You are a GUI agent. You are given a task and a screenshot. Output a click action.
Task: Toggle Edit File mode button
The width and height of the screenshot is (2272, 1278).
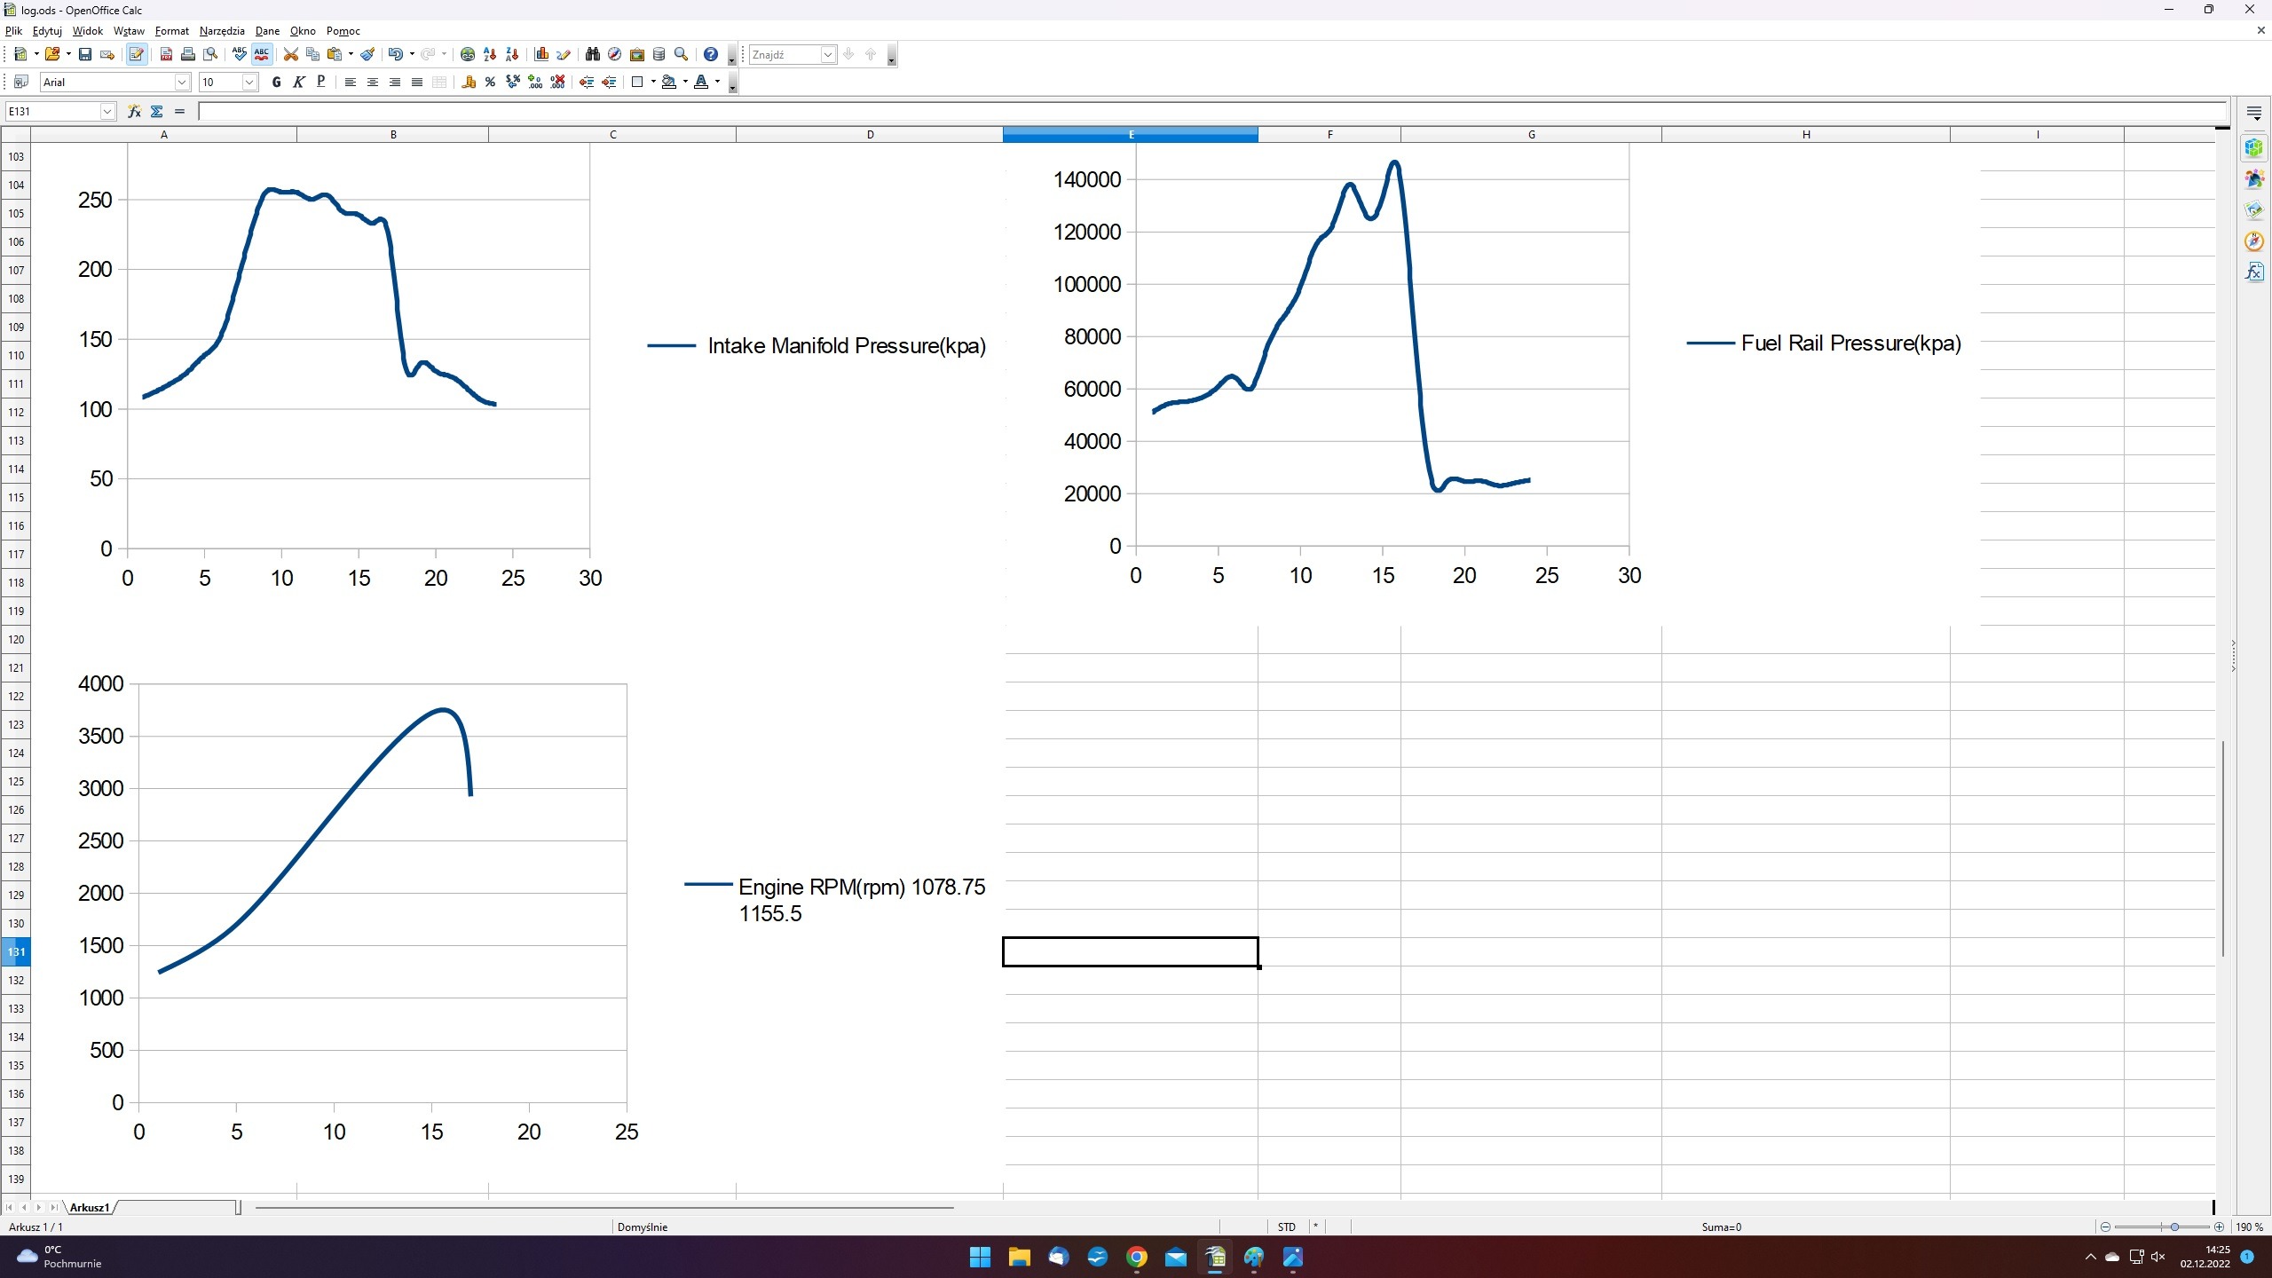coord(136,55)
